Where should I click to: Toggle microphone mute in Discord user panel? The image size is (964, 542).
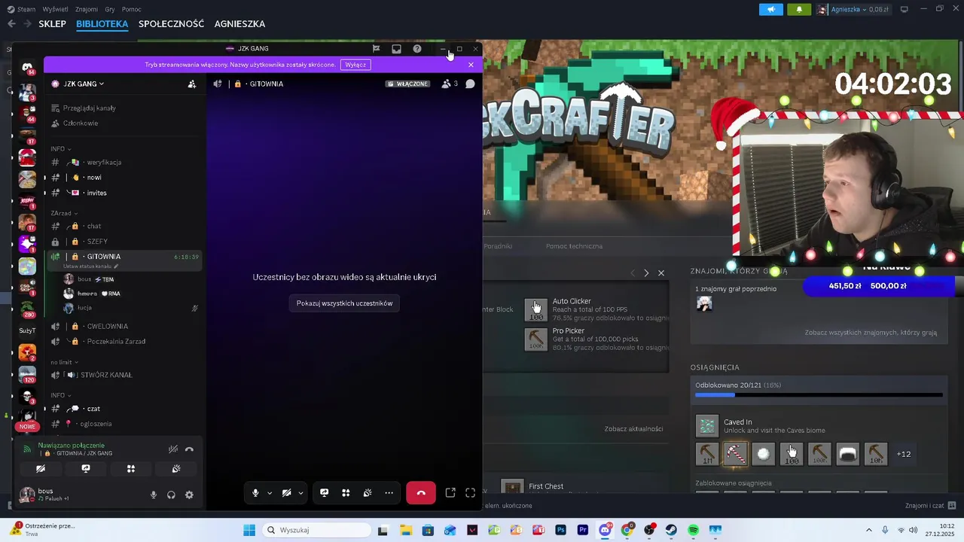154,495
